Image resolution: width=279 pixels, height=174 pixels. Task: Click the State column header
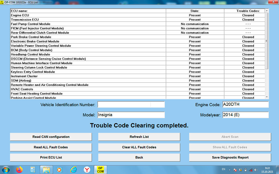(x=195, y=11)
